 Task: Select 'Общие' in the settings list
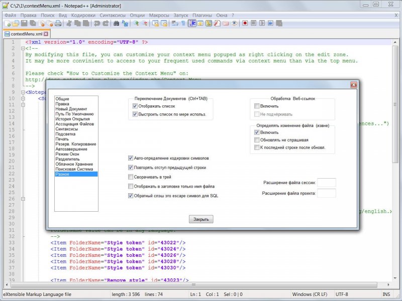point(62,99)
